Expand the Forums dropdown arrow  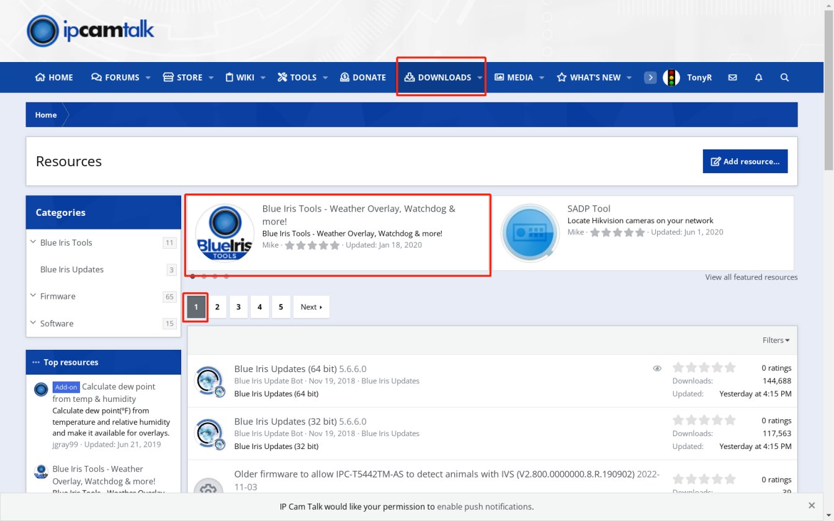pos(148,78)
